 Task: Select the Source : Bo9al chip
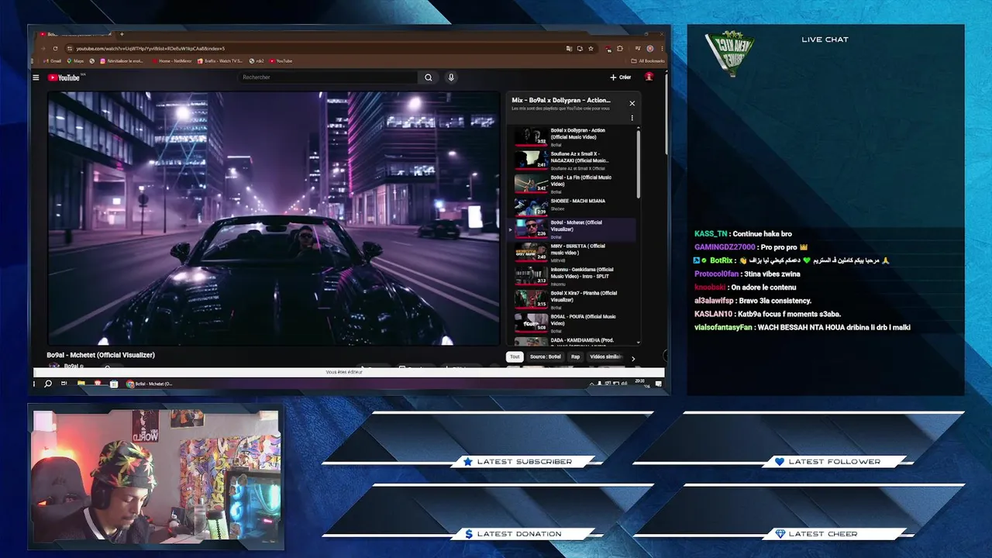(x=545, y=357)
